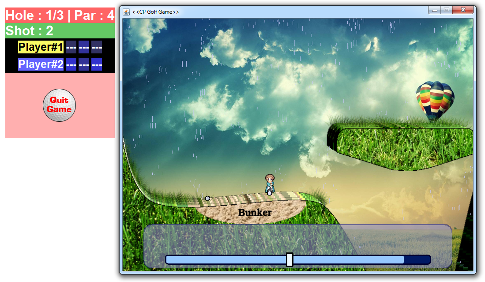Click the golf ball at the golfer's feet
Image resolution: width=485 pixels, height=282 pixels.
[269, 193]
